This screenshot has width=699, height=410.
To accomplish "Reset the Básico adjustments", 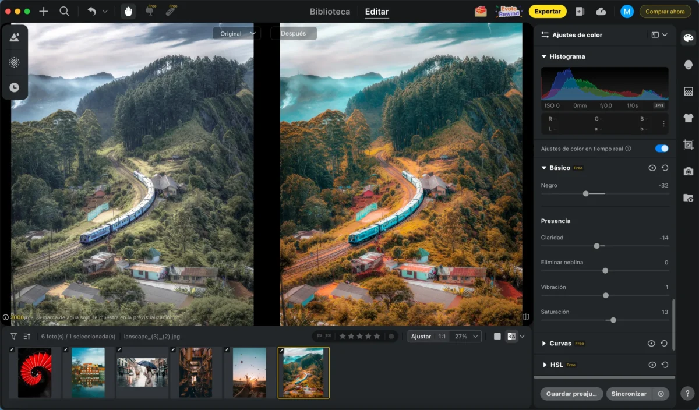I will coord(665,168).
